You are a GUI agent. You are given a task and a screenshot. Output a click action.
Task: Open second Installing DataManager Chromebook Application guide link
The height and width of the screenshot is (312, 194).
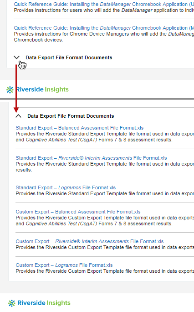coord(104,28)
